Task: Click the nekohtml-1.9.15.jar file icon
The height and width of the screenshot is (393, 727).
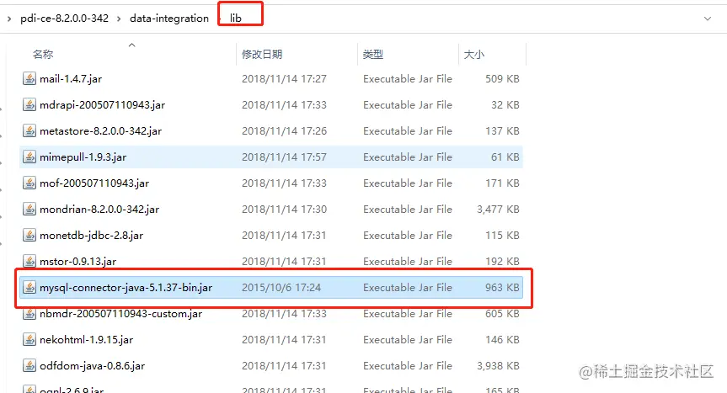Action: [x=29, y=340]
